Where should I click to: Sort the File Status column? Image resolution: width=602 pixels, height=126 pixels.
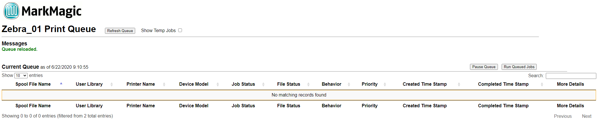click(x=289, y=84)
